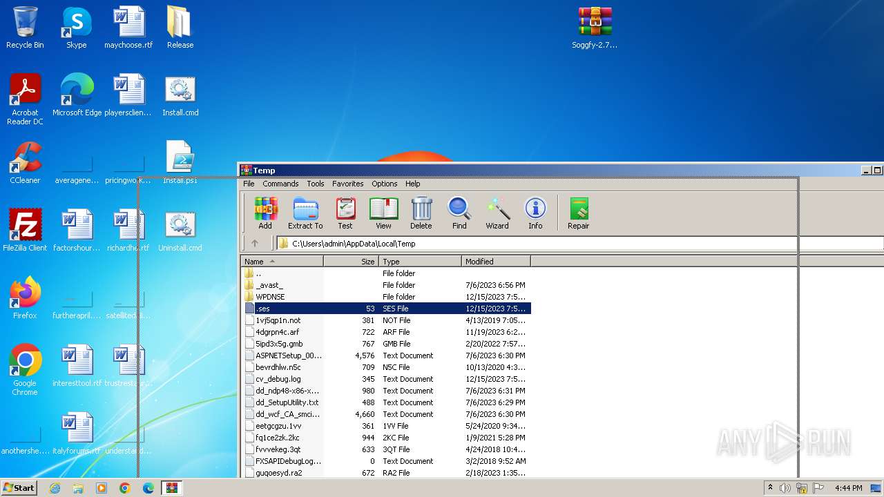The height and width of the screenshot is (497, 884).
Task: Select file eetgcgzu.1vv
Action: [x=385, y=426]
